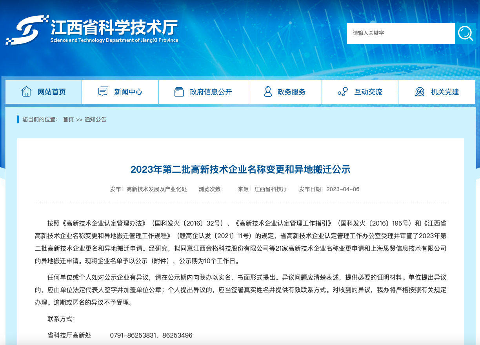Viewport: 480px width, 345px height.
Task: Open the 政府信息公开 menu item
Action: [203, 92]
